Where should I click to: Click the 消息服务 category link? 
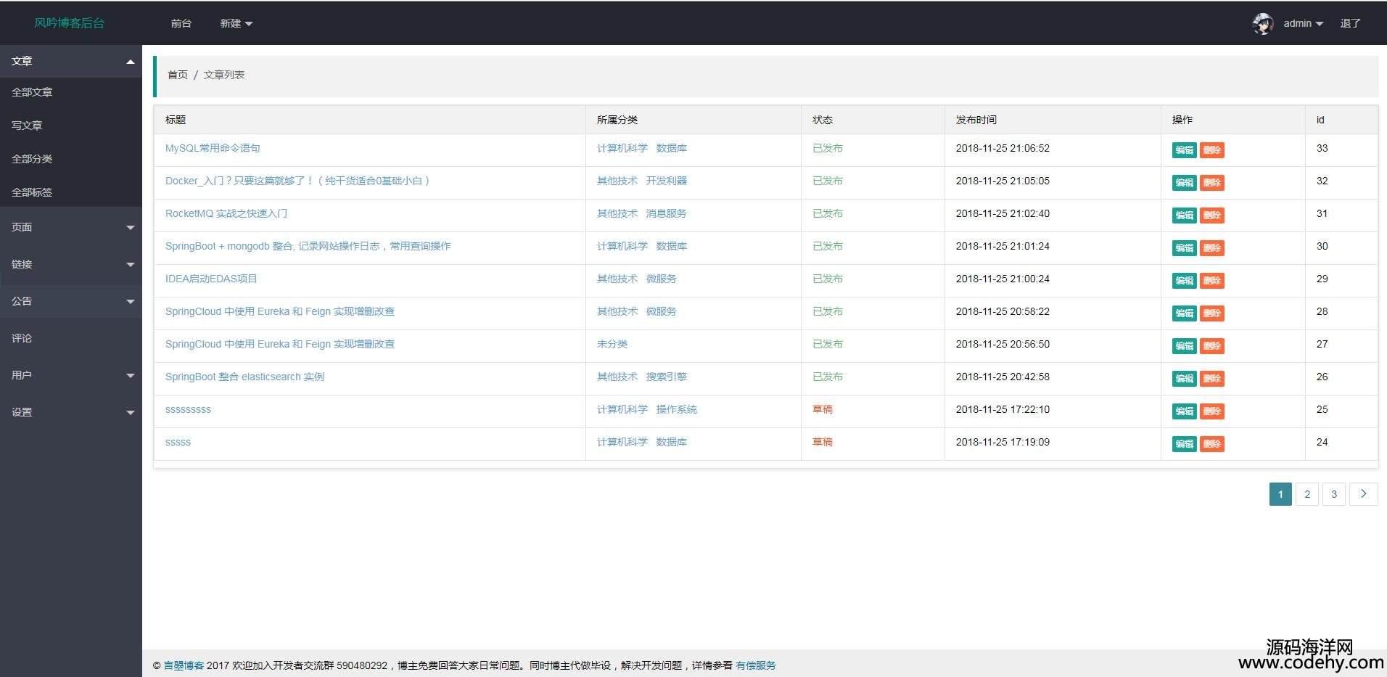click(x=666, y=213)
